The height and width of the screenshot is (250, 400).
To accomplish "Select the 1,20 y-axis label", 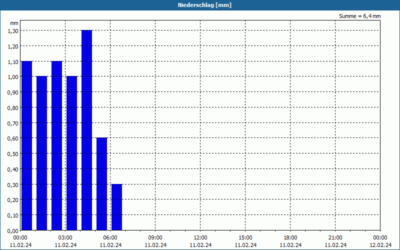I will coord(13,46).
